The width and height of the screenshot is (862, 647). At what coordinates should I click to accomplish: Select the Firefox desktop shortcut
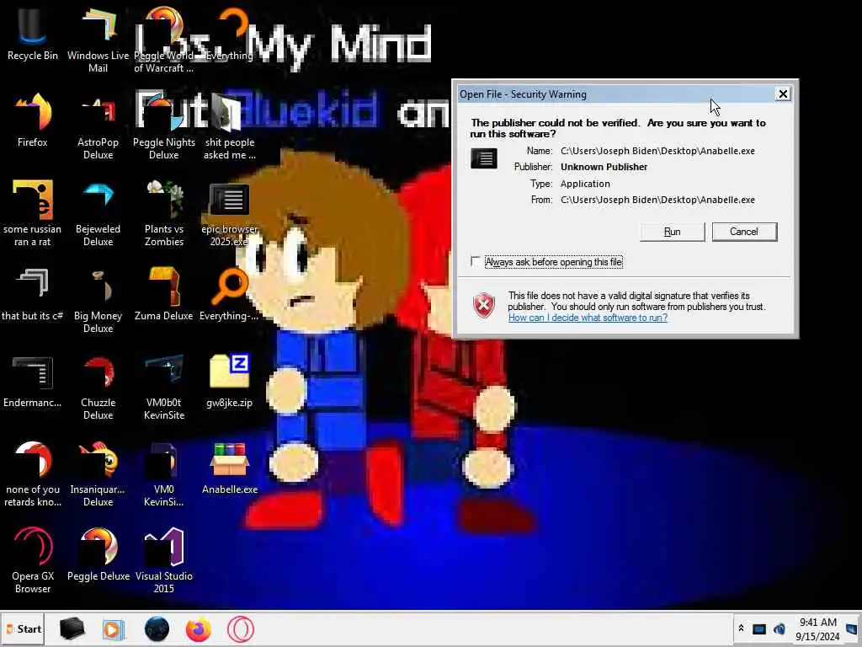click(33, 120)
